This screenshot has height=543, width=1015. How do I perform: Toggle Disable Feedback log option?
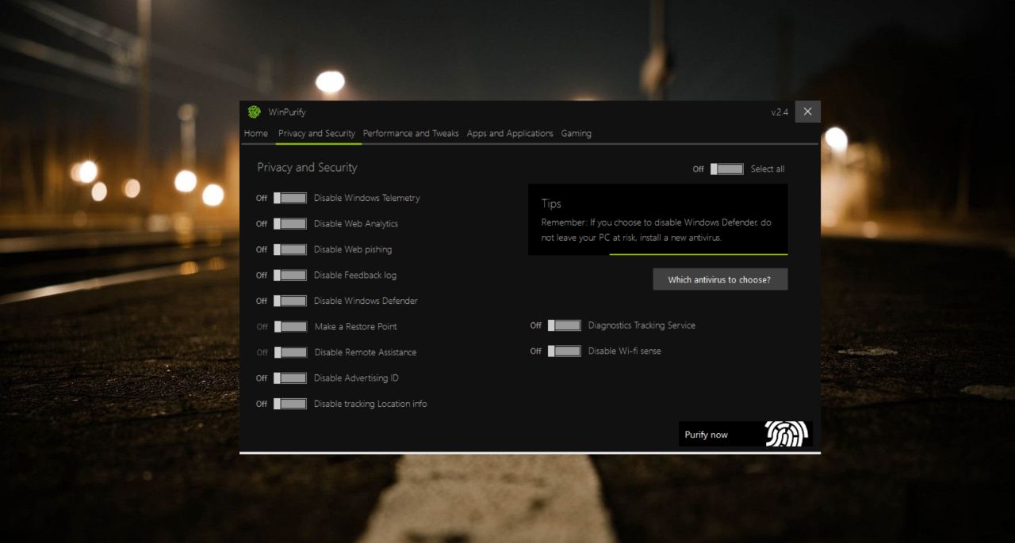(290, 275)
